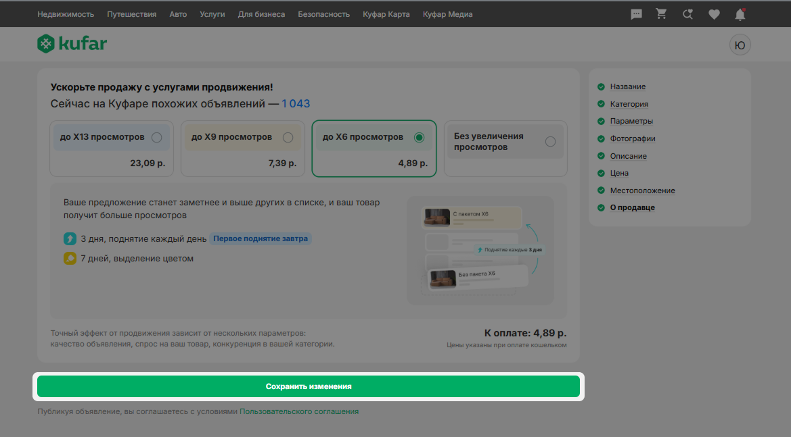
Task: Select the до X6 просмотров option
Action: coord(374,149)
